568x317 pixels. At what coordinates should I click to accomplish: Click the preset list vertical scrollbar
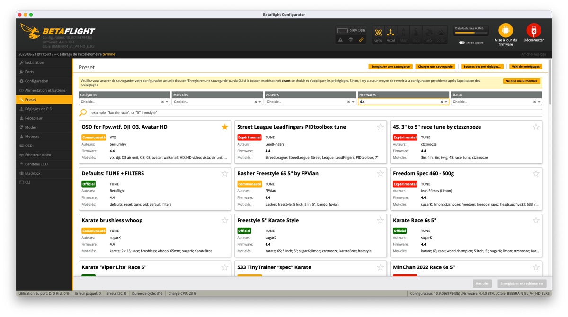(550, 81)
